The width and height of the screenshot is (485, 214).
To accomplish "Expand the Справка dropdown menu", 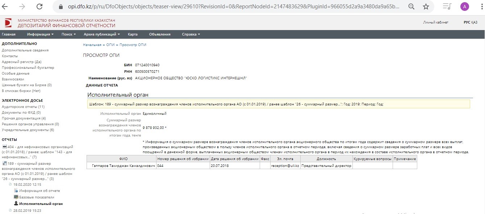I will click(191, 34).
